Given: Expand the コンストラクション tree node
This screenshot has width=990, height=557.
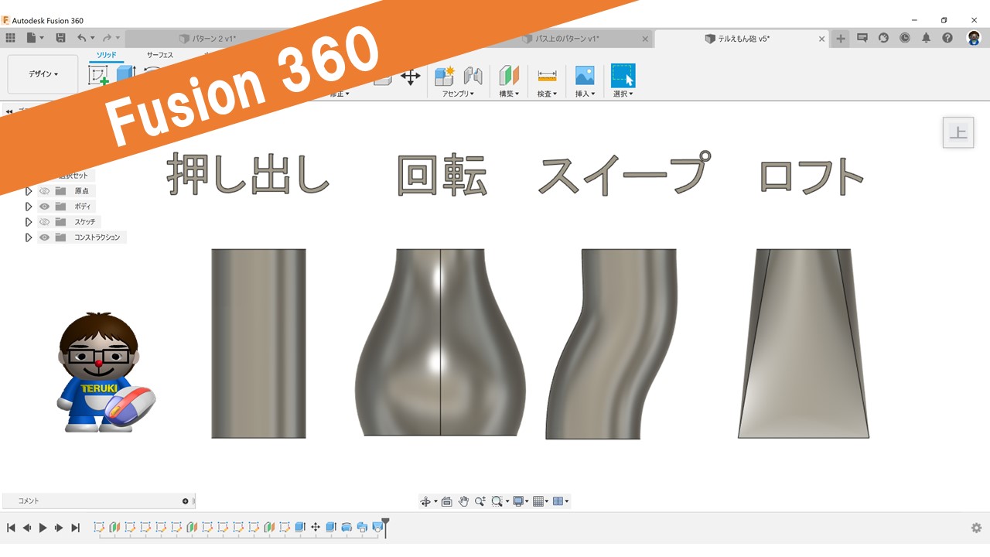Looking at the screenshot, I should (29, 237).
